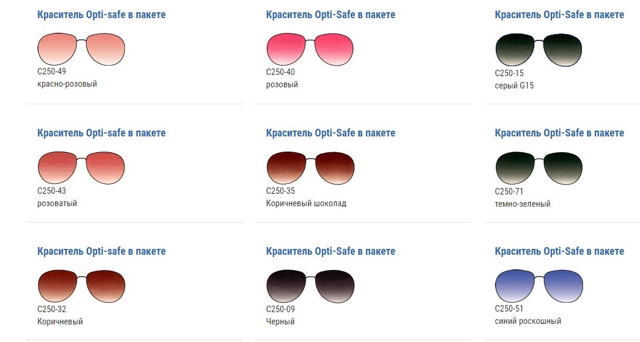The image size is (640, 342).
Task: Click the 'Коричневый шоколад' color name
Action: 306,204
